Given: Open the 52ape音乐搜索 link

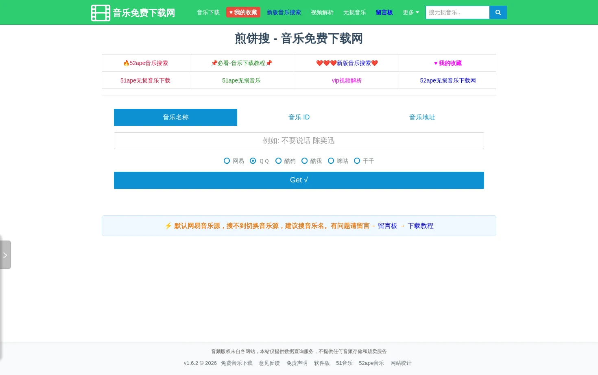Looking at the screenshot, I should (145, 63).
